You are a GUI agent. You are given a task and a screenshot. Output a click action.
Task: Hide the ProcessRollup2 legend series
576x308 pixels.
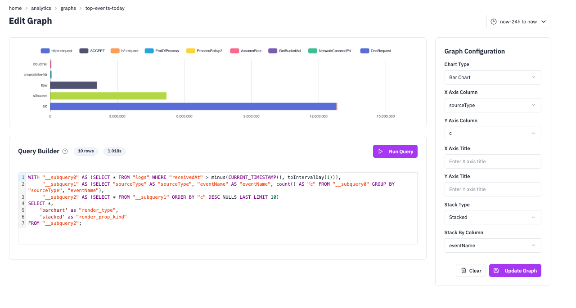[x=204, y=51]
